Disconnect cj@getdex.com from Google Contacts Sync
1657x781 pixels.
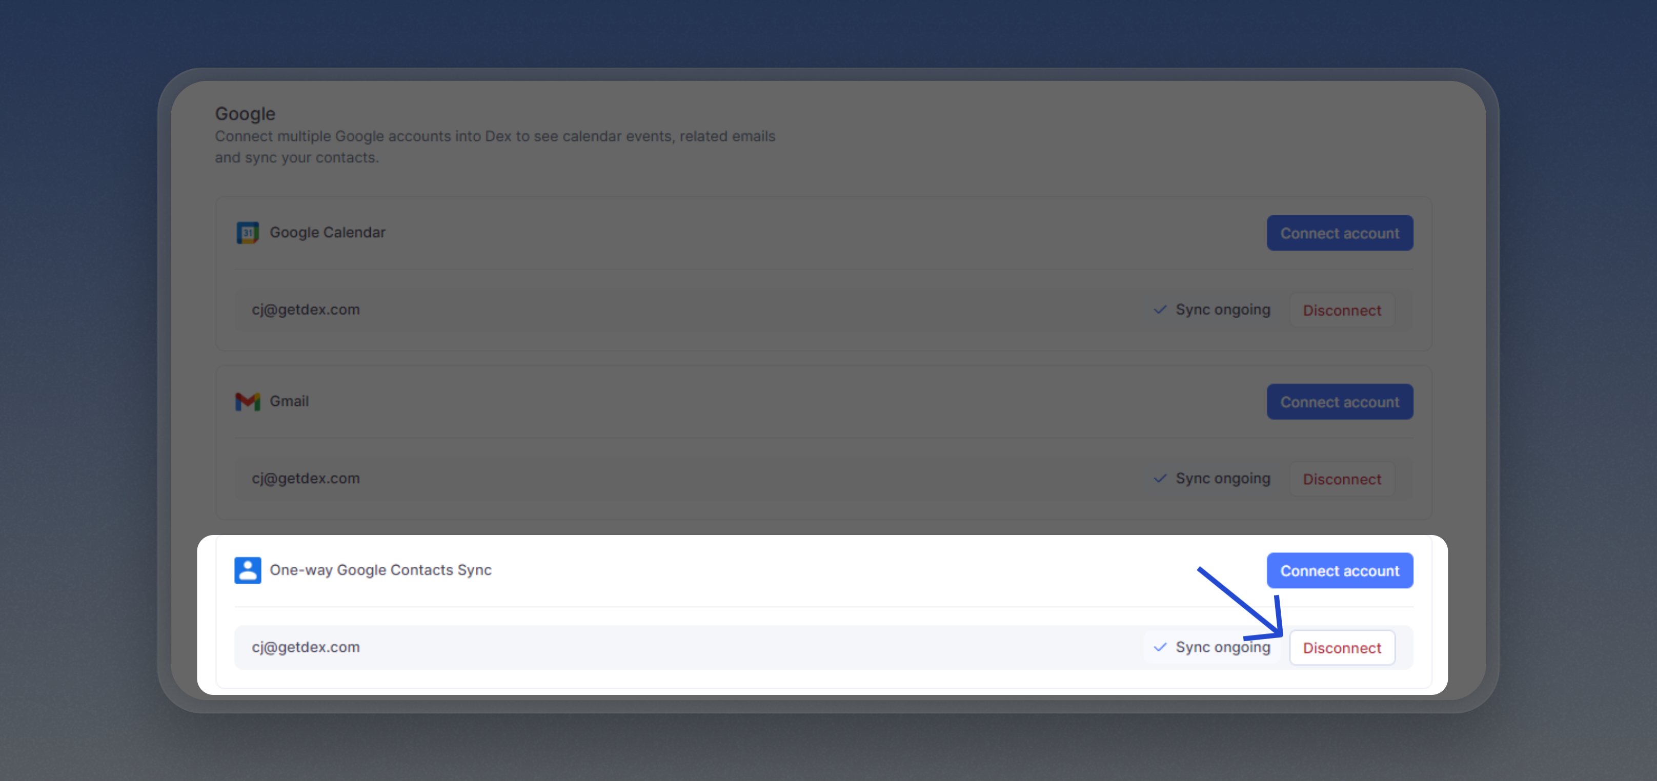1342,648
